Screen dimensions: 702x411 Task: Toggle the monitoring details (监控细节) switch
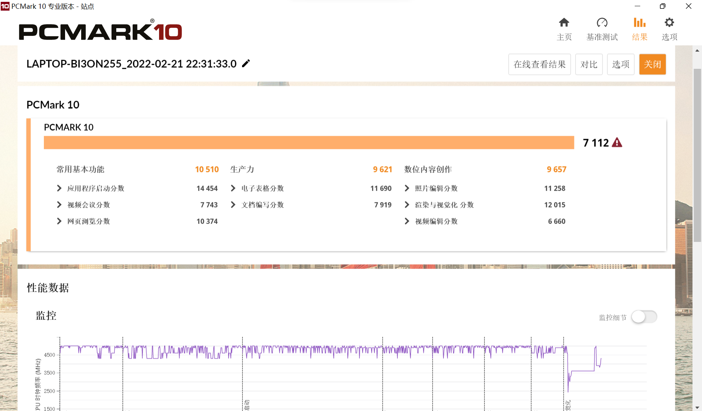(x=644, y=317)
